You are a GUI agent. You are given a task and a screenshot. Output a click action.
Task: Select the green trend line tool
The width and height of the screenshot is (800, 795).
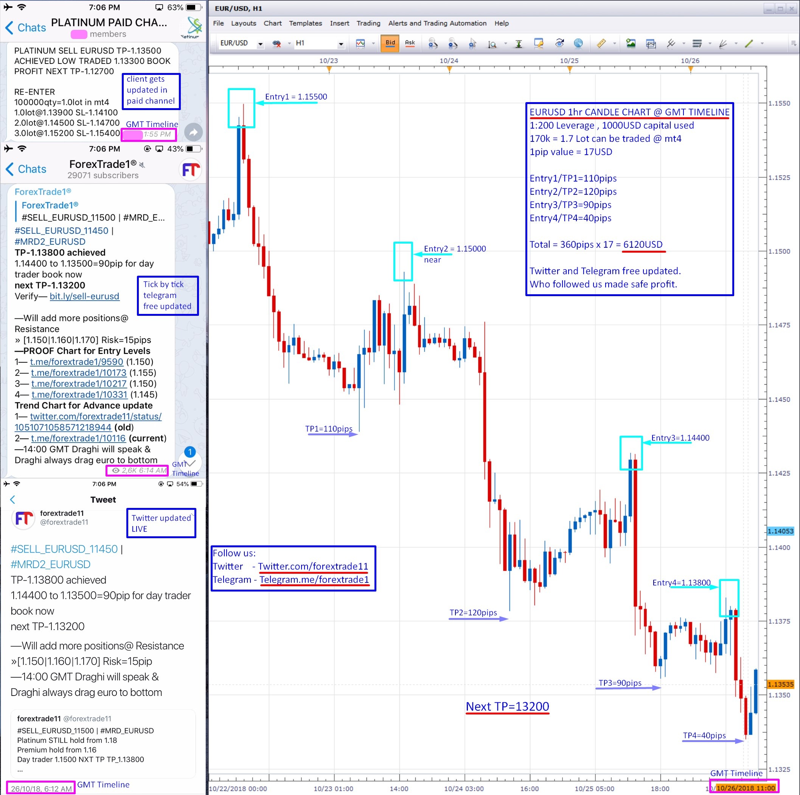tap(749, 43)
